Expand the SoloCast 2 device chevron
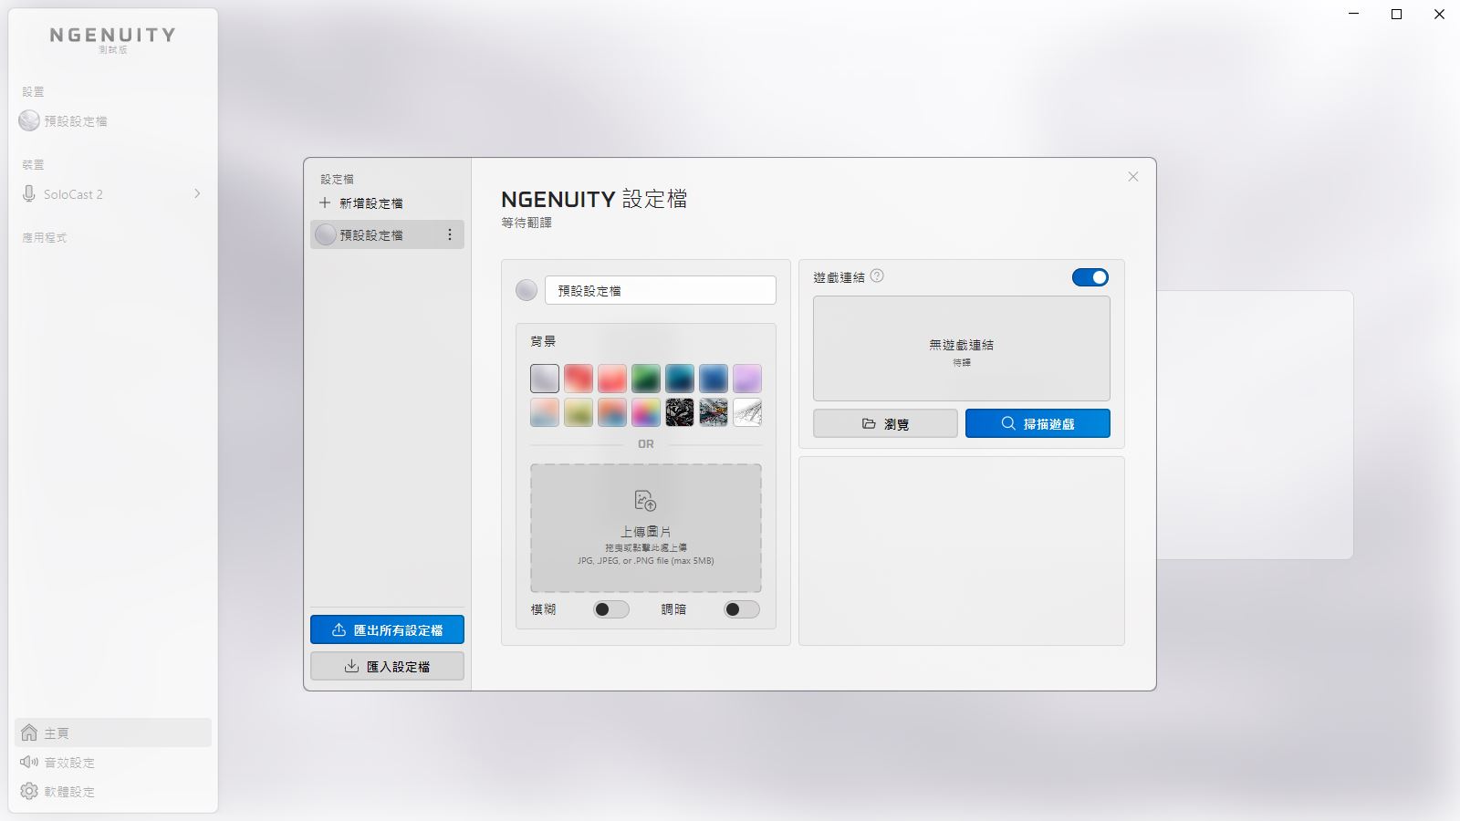Screen dimensions: 1460x821 [x=197, y=193]
